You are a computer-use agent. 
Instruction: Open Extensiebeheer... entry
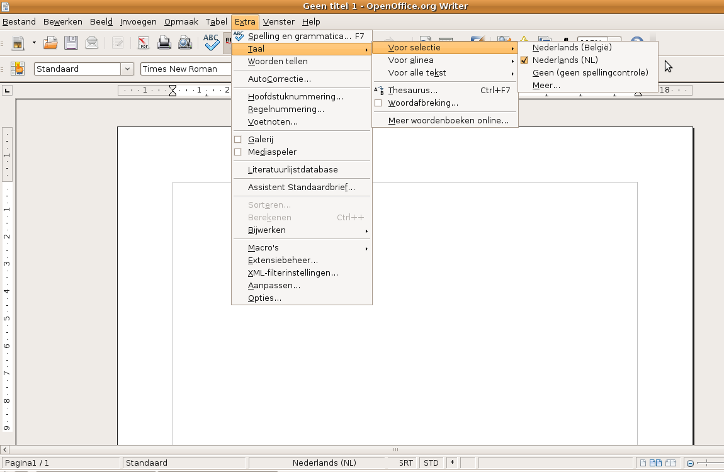point(302,260)
